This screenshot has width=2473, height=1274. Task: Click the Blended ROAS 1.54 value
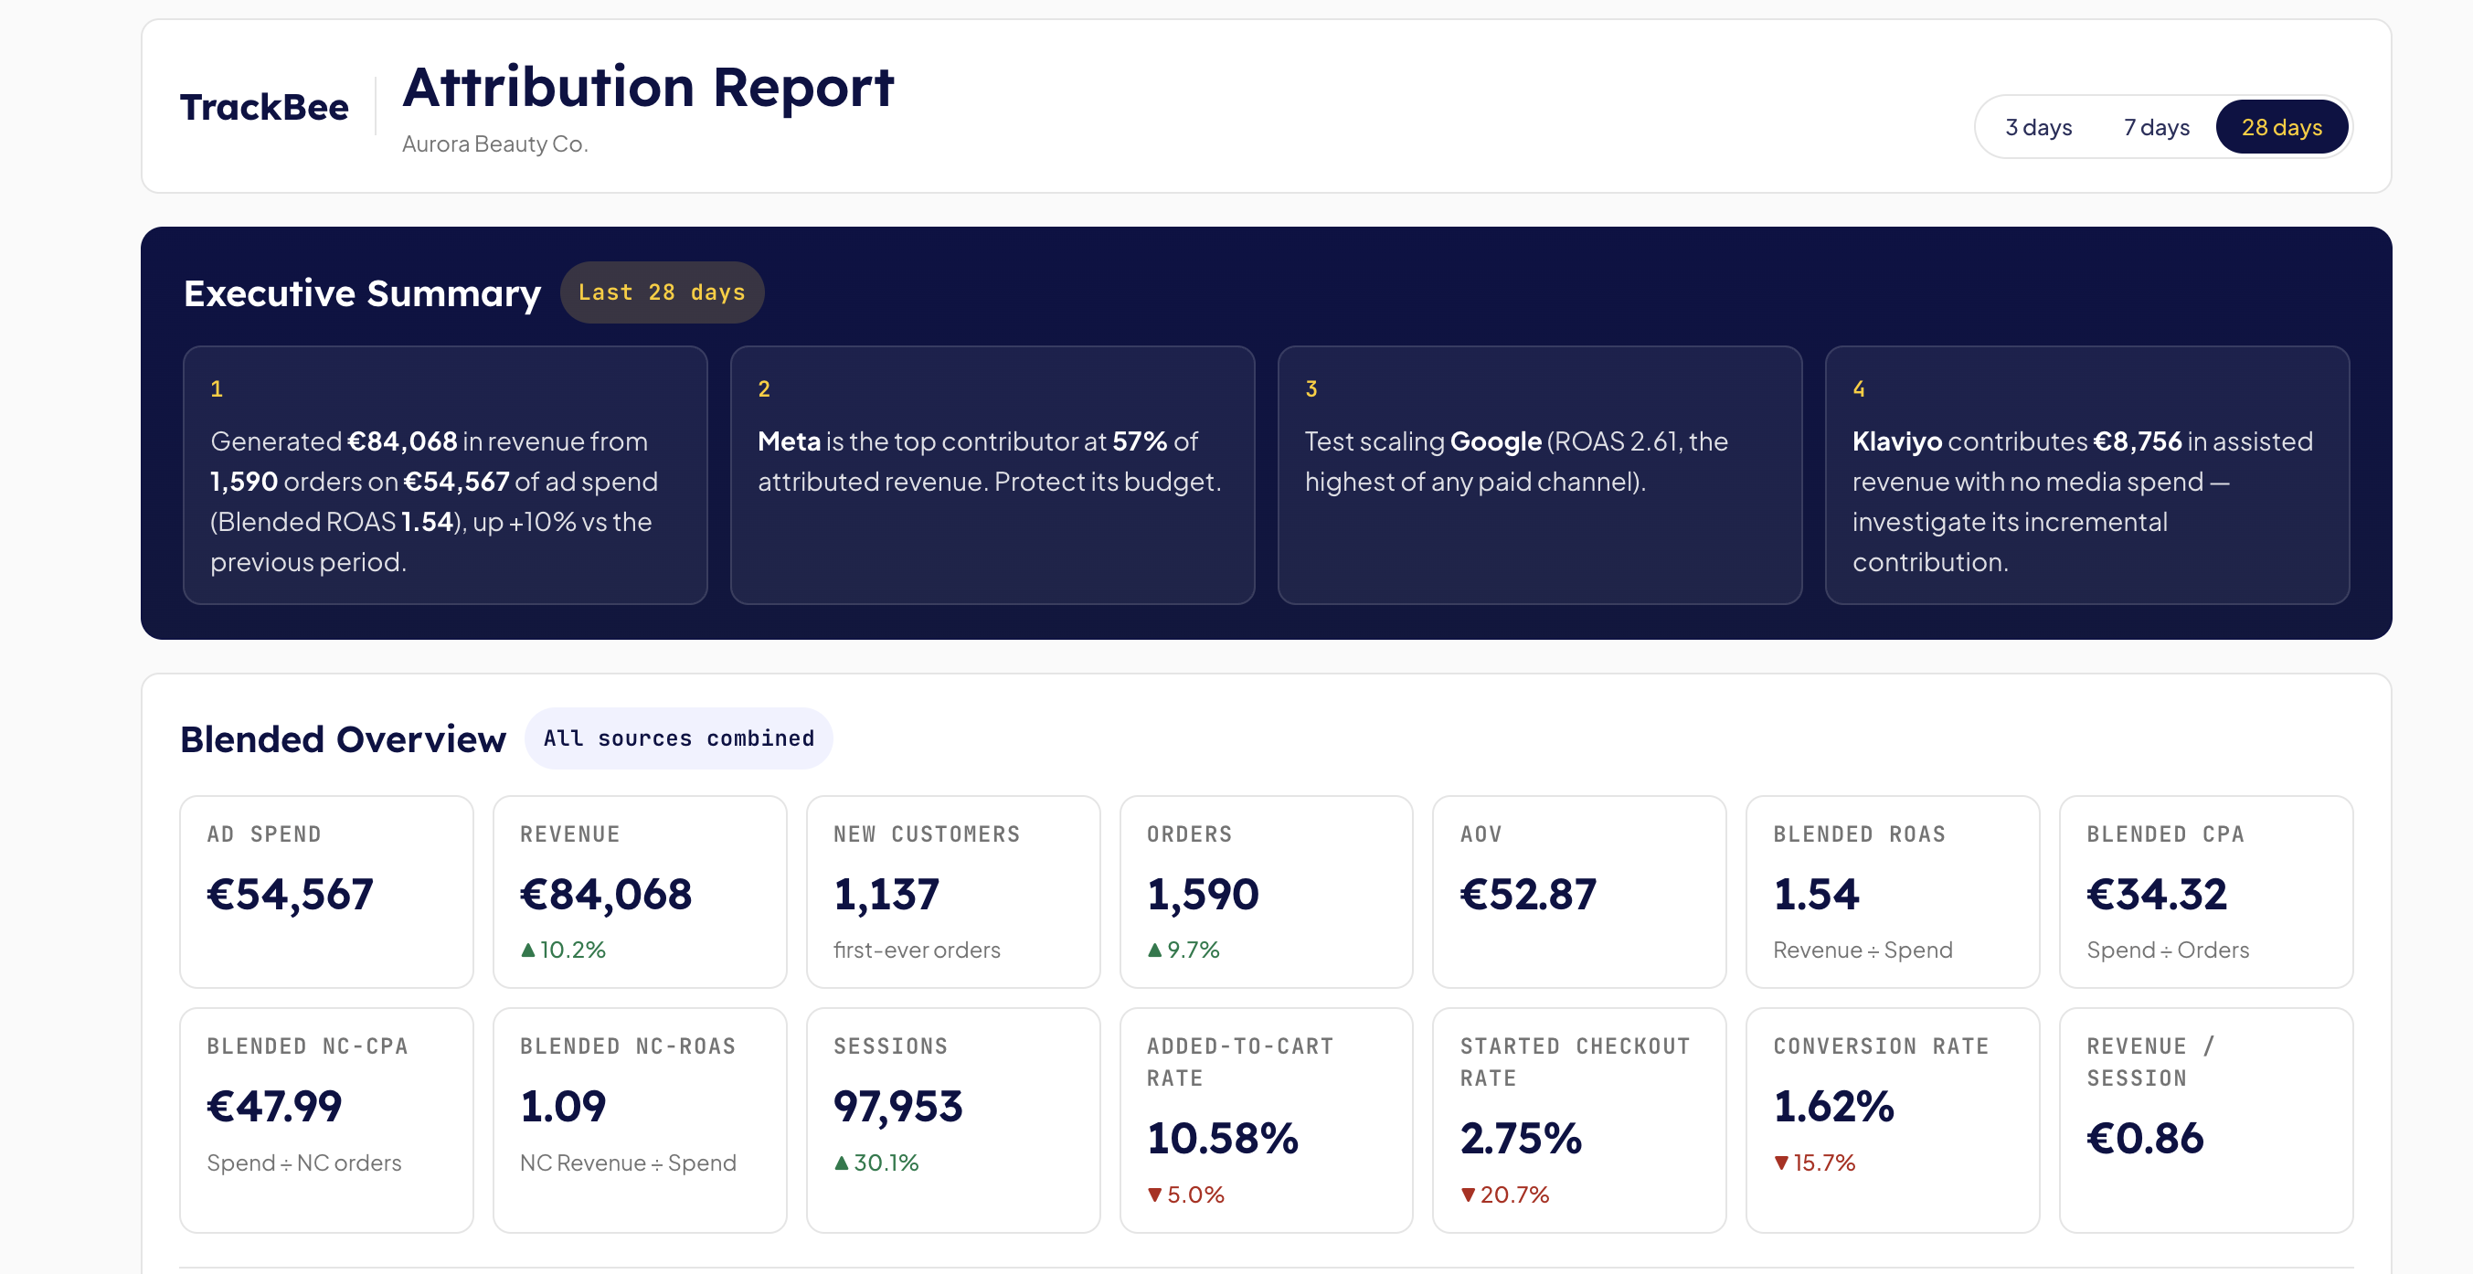tap(1815, 894)
